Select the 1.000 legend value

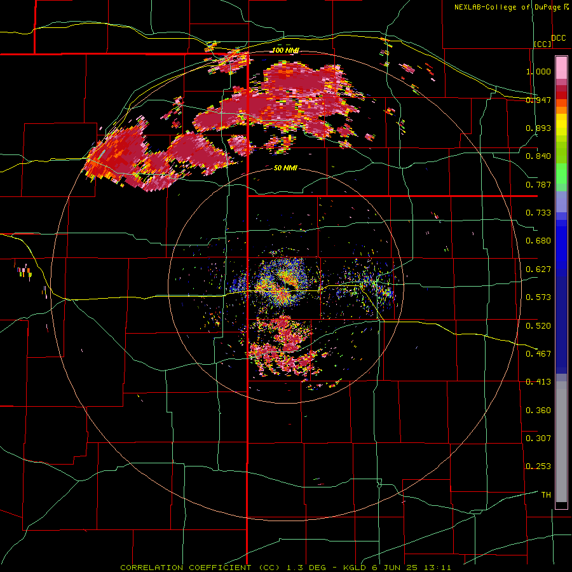tap(538, 71)
